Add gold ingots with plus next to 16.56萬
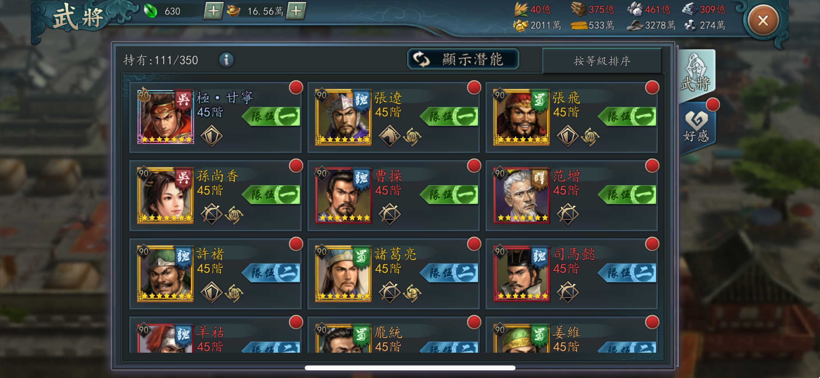Screen dimensions: 820x378 point(295,11)
